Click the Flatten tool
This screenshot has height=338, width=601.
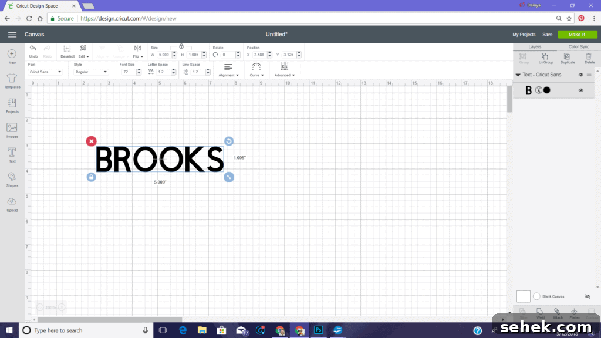point(575,313)
